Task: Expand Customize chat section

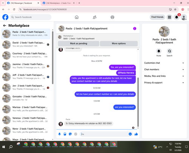Action: click(x=164, y=63)
